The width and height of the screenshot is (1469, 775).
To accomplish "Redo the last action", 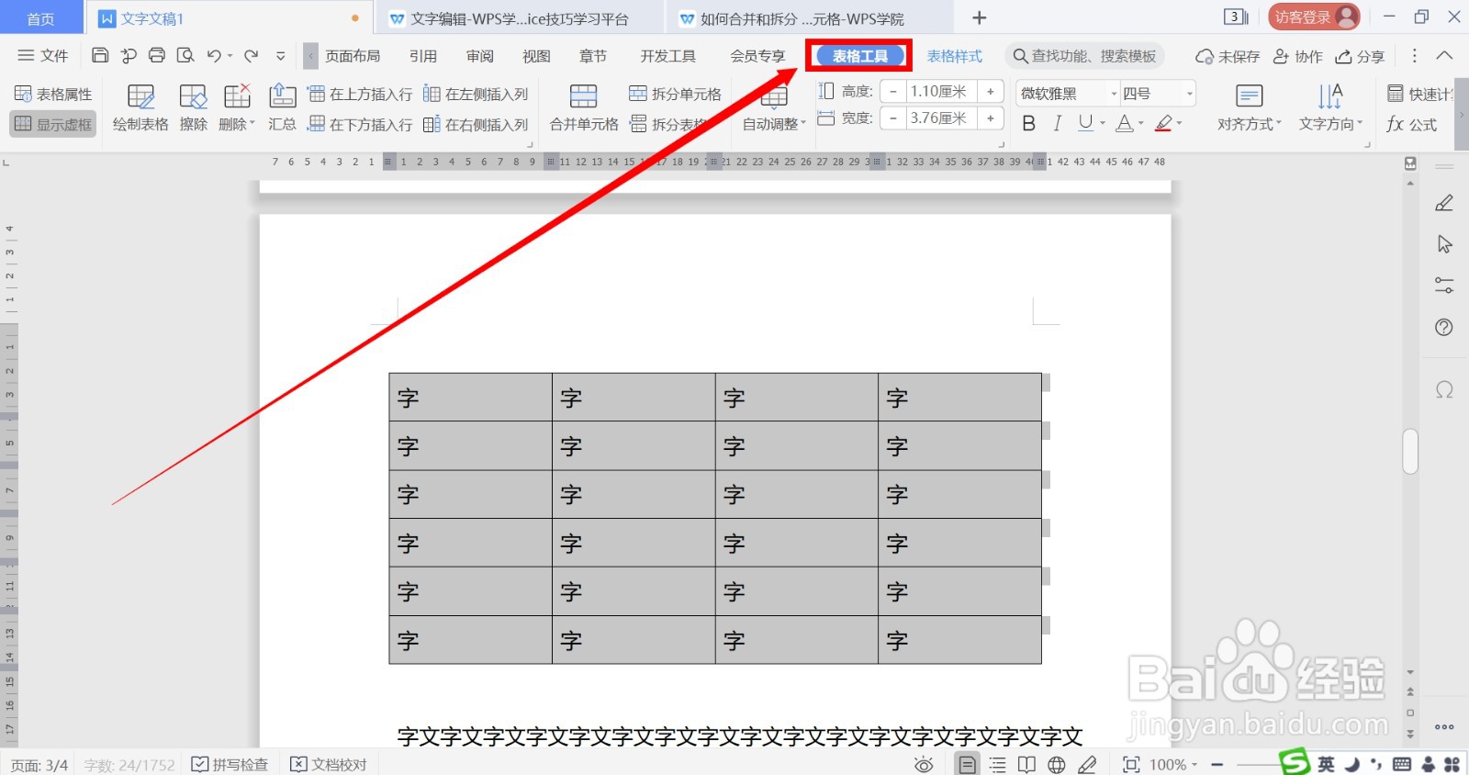I will [252, 56].
